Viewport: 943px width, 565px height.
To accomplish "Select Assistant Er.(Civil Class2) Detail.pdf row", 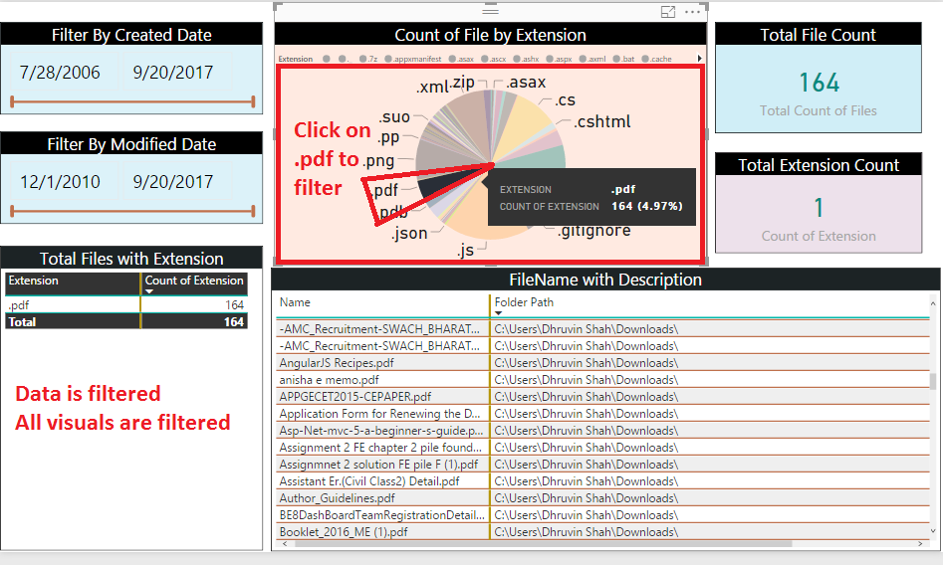I will pyautogui.click(x=603, y=480).
